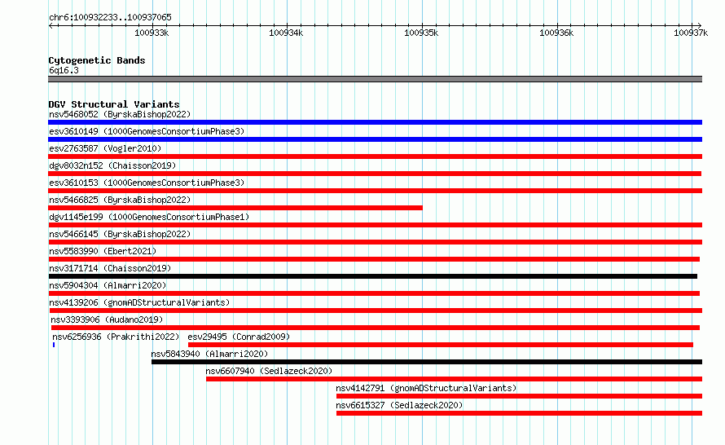Viewport: 725px width, 445px height.
Task: Open the nsv5843940 (Almarri2020) label
Action: pyautogui.click(x=209, y=354)
